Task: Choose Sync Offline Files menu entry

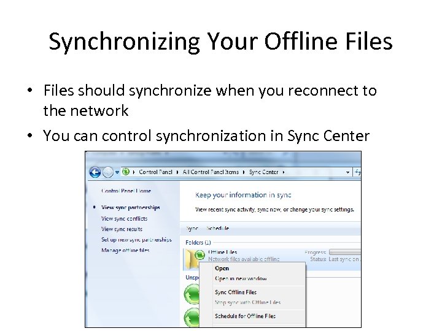Action: 236,292
